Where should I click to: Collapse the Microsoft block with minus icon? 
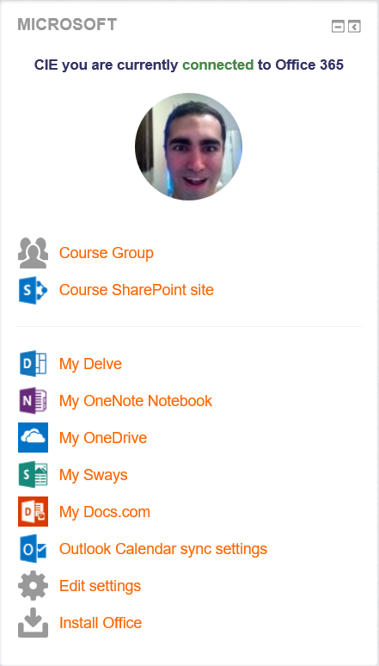tap(338, 27)
